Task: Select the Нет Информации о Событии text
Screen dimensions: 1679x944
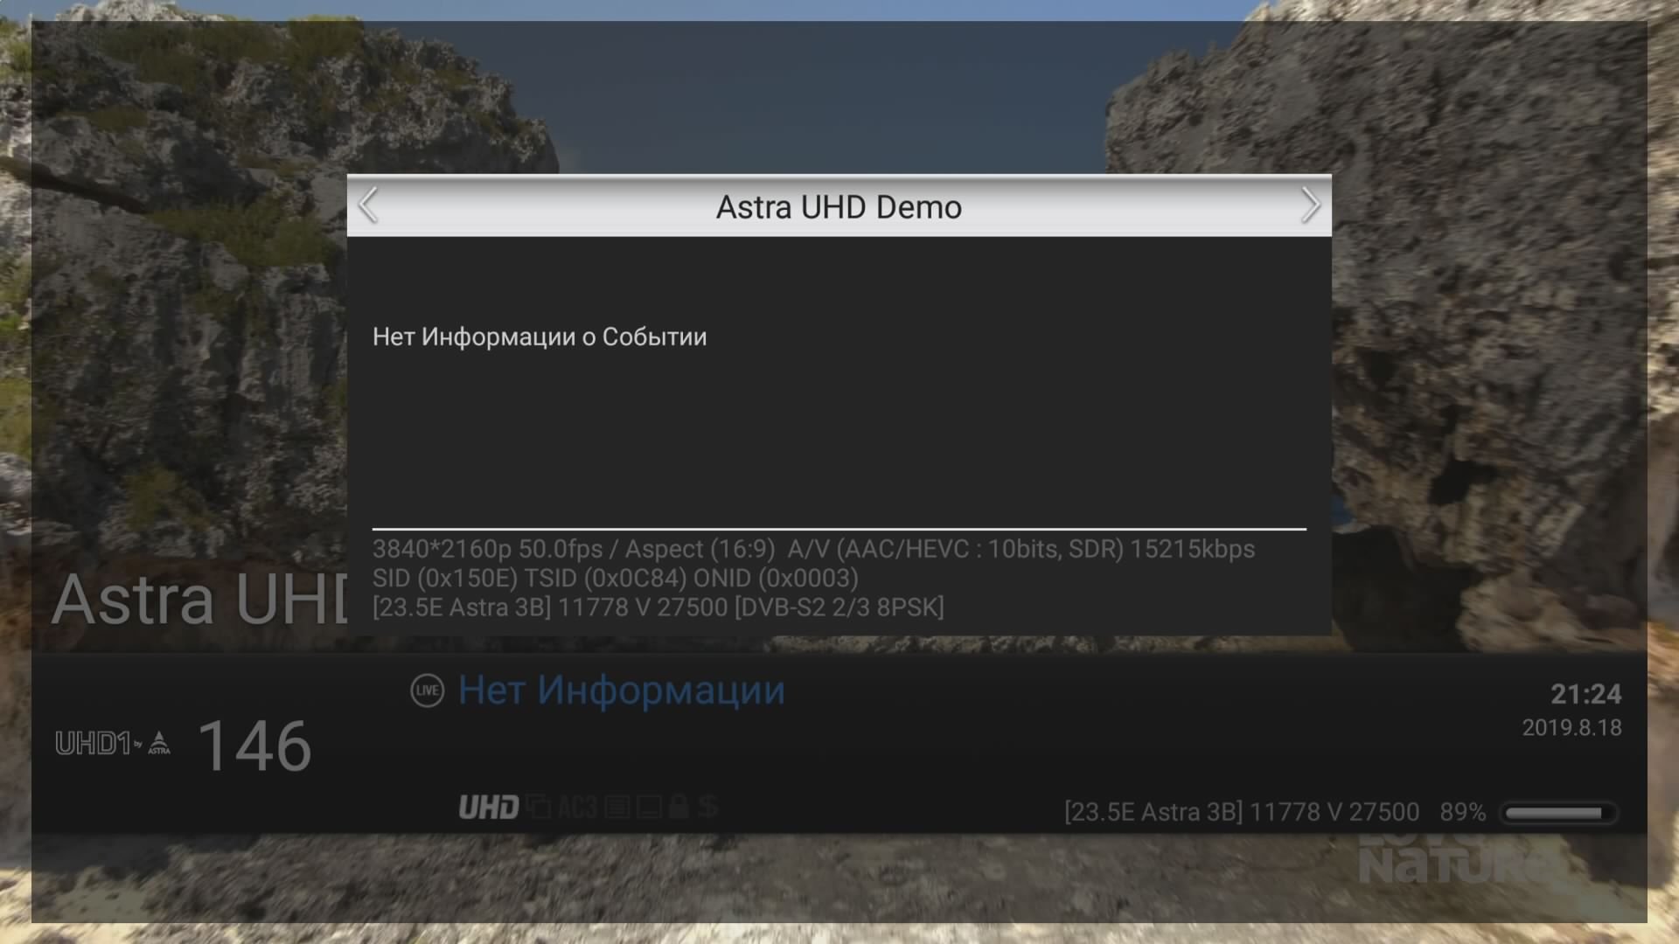Action: 540,337
